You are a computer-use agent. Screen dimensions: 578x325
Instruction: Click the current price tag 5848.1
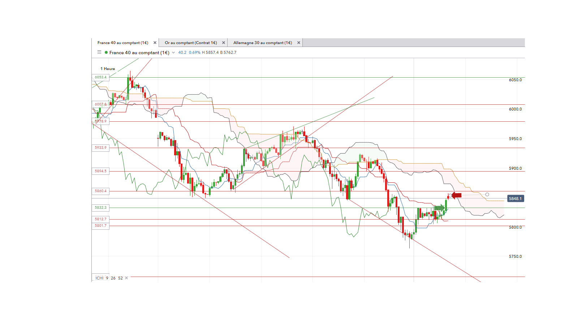[x=515, y=199]
